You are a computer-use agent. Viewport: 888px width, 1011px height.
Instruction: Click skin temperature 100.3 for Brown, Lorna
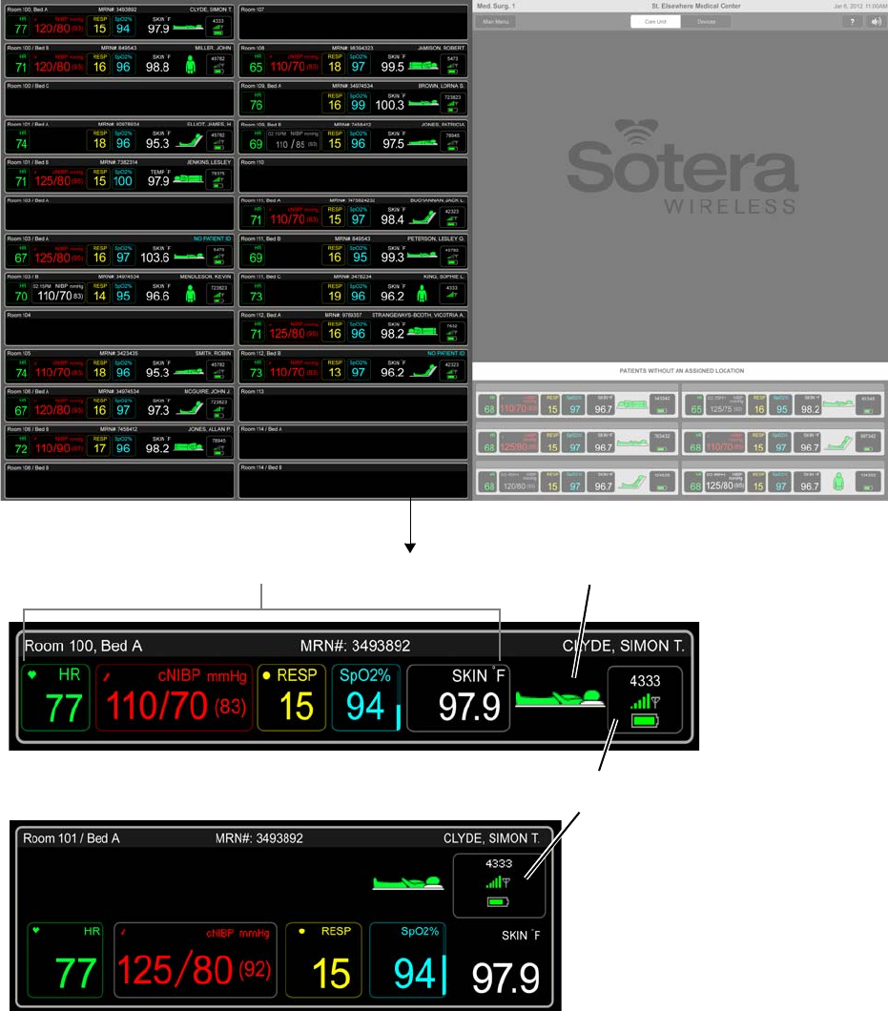click(x=389, y=105)
